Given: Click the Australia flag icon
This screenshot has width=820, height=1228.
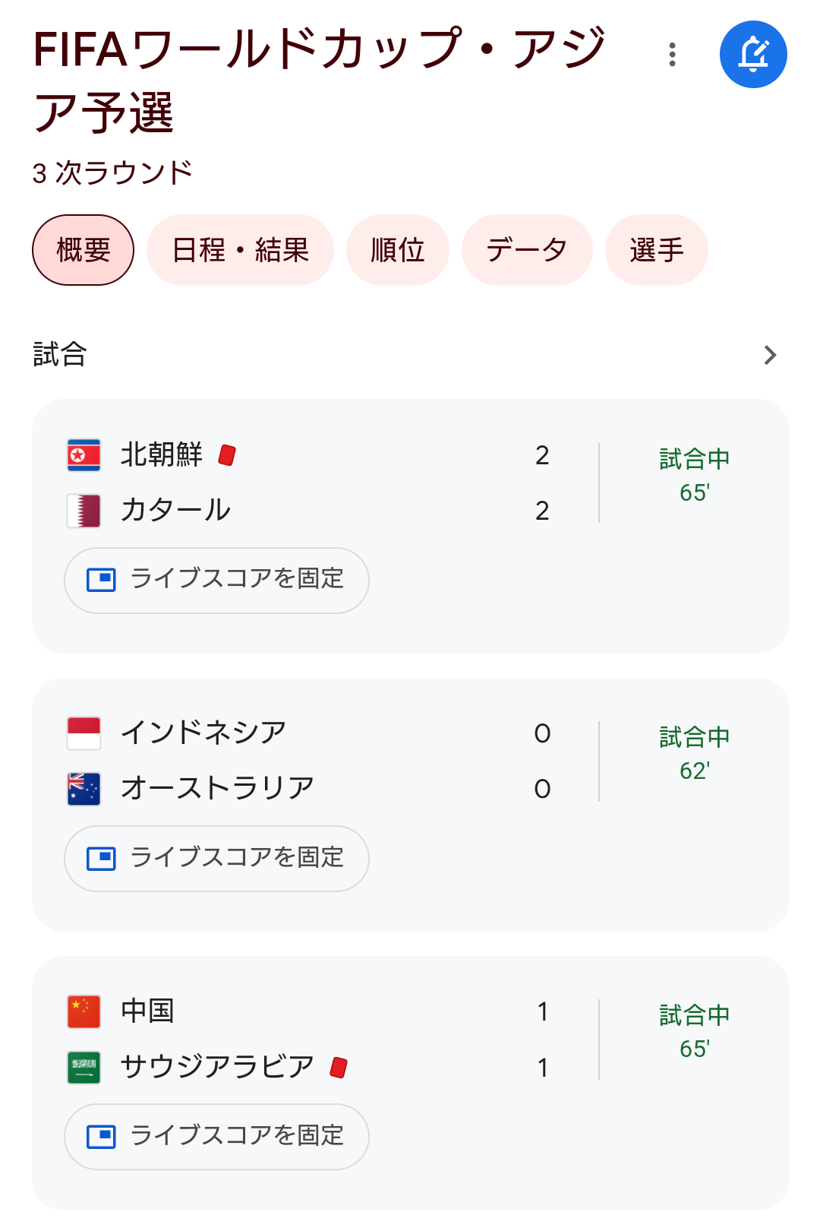Looking at the screenshot, I should pos(84,789).
